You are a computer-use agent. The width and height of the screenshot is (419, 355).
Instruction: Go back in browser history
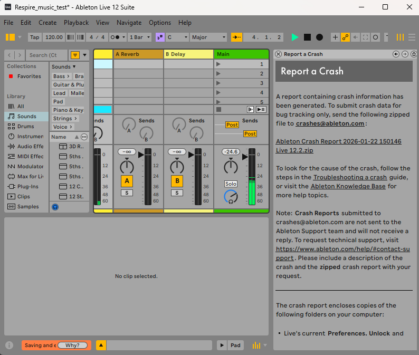pos(9,55)
